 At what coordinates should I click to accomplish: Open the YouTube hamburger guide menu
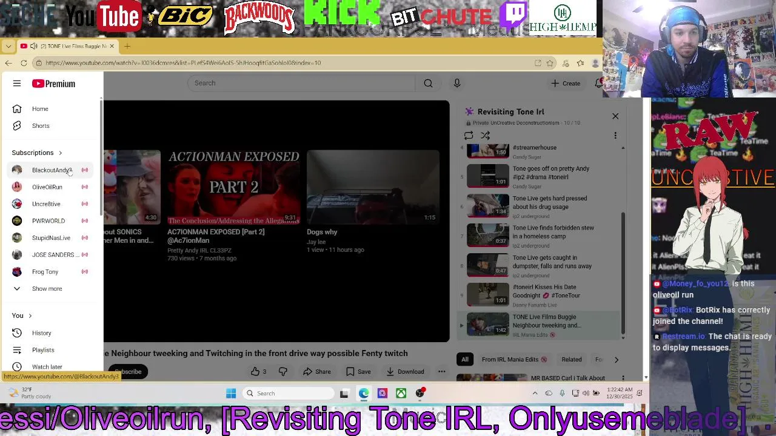pos(17,84)
